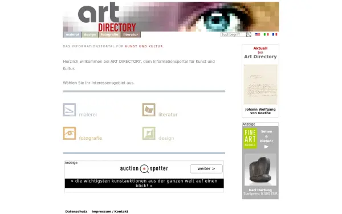Click the FINE ART green logo
342x214 pixels.
coord(250,138)
